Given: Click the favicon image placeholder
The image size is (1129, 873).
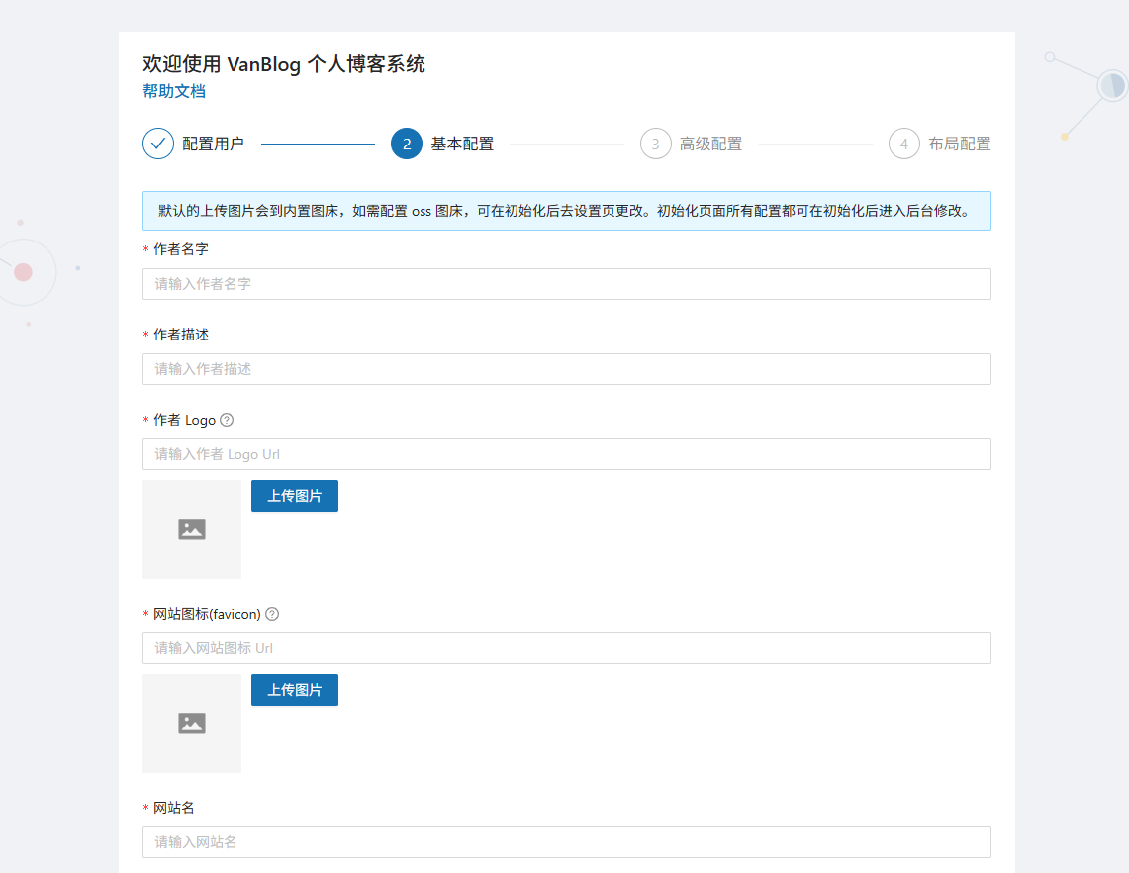Looking at the screenshot, I should click(192, 724).
